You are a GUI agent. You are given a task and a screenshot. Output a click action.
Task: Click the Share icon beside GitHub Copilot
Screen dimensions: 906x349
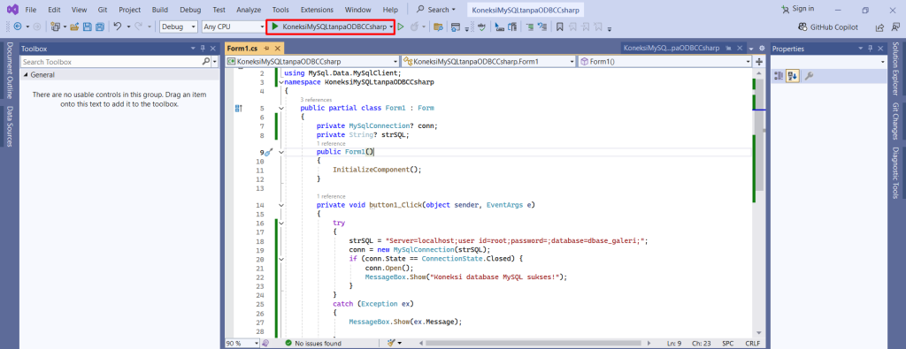tap(879, 27)
